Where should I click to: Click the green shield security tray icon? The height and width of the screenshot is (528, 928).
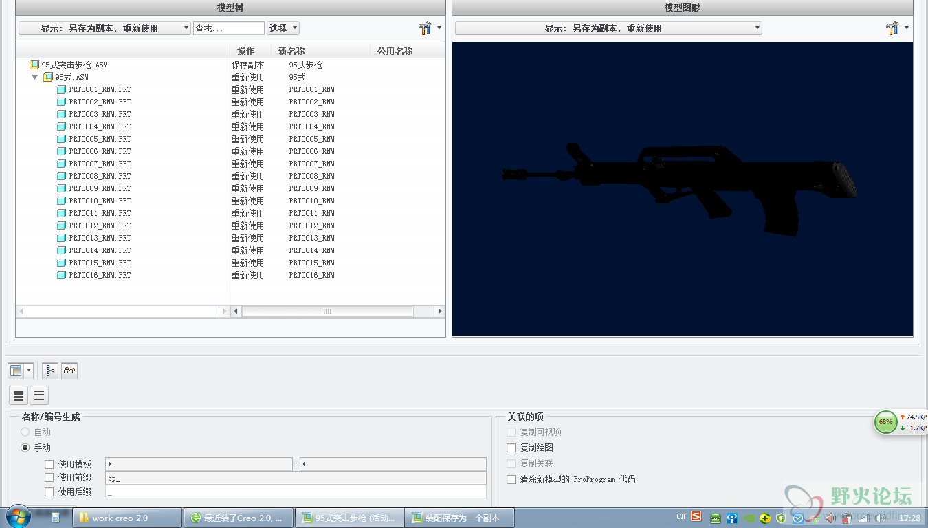[781, 518]
